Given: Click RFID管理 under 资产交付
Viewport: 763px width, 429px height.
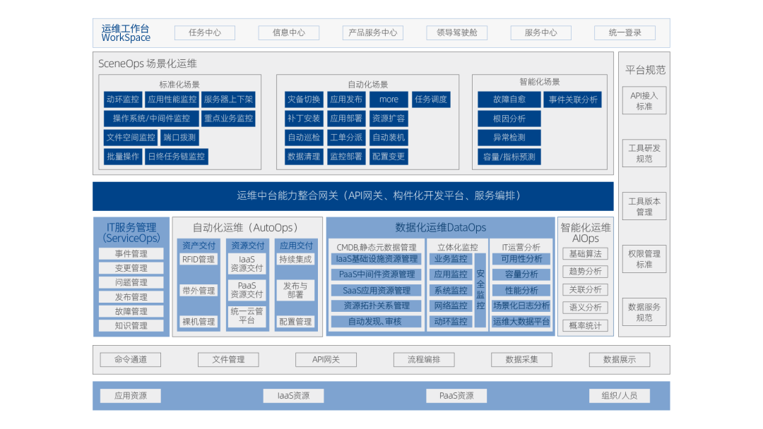Looking at the screenshot, I should [x=199, y=260].
